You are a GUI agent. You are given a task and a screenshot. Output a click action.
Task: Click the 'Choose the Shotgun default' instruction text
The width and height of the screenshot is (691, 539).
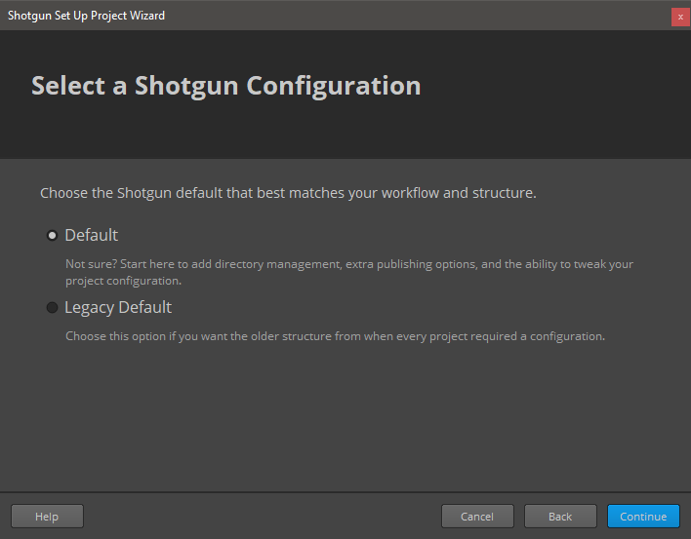288,193
